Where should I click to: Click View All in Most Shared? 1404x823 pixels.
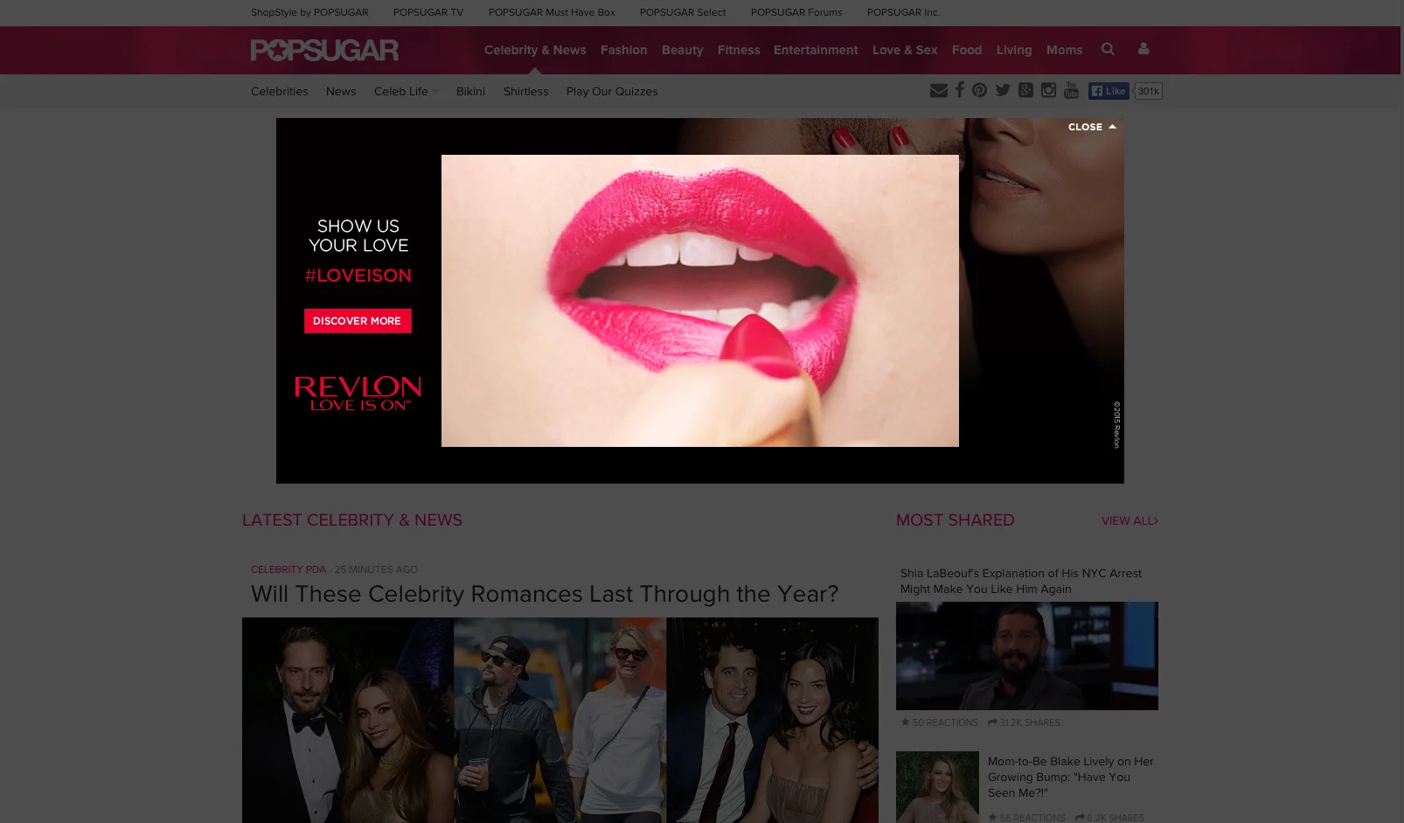tap(1129, 520)
